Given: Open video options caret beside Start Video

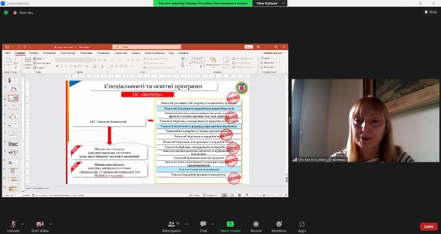Looking at the screenshot, I should pos(51,224).
